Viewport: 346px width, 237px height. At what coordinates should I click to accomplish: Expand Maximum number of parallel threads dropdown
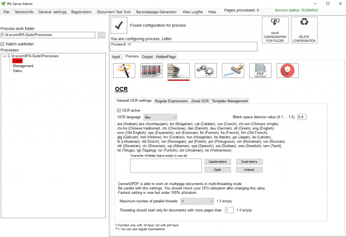tap(197, 201)
